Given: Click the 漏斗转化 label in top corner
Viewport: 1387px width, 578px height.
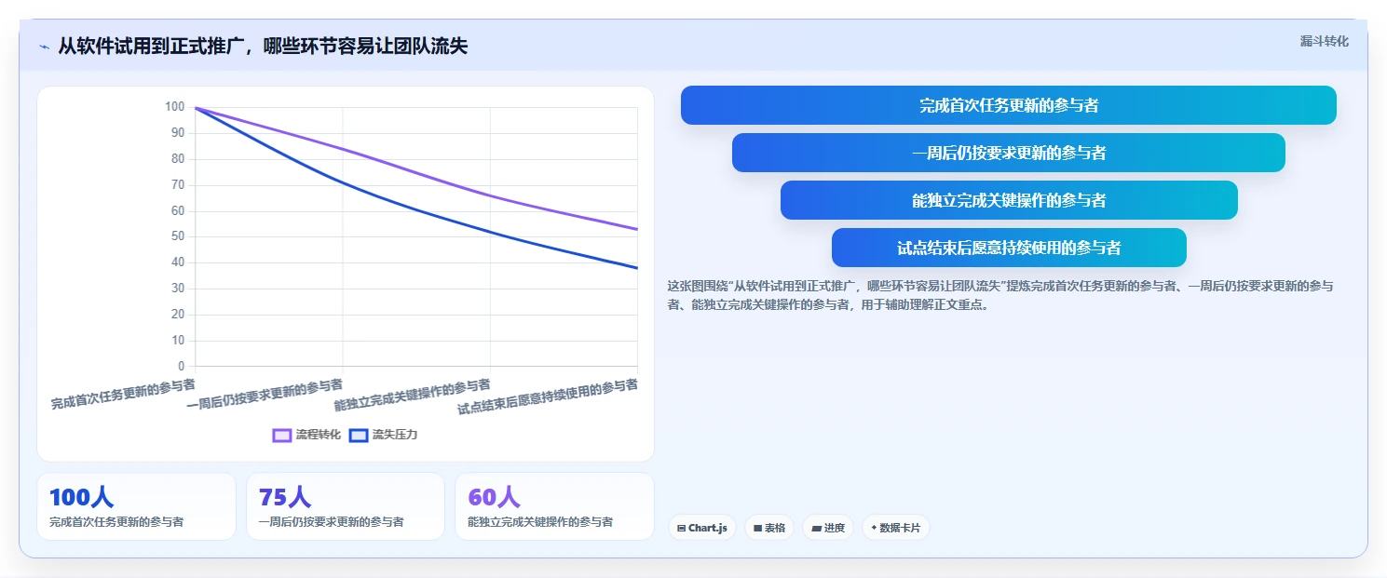Looking at the screenshot, I should tap(1324, 41).
